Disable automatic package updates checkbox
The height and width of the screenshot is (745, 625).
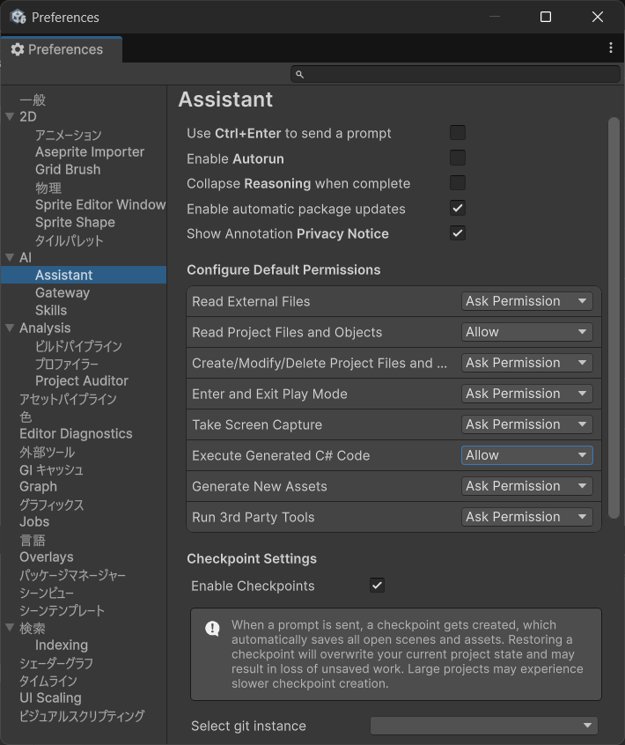click(458, 208)
